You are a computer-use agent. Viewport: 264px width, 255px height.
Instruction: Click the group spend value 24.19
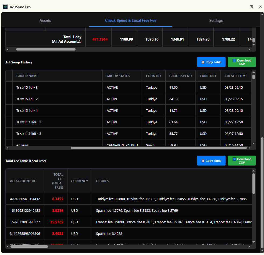[x=173, y=99]
